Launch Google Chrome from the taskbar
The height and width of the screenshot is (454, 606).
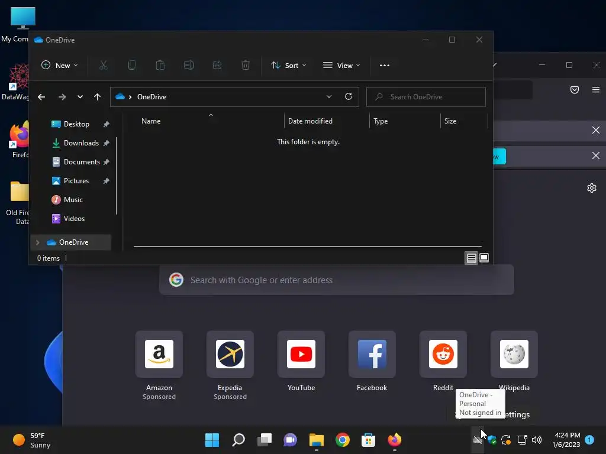pyautogui.click(x=343, y=440)
